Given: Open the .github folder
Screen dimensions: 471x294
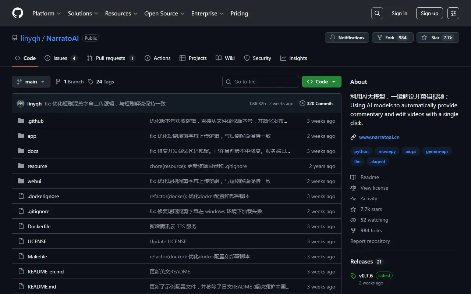Looking at the screenshot, I should [x=36, y=121].
